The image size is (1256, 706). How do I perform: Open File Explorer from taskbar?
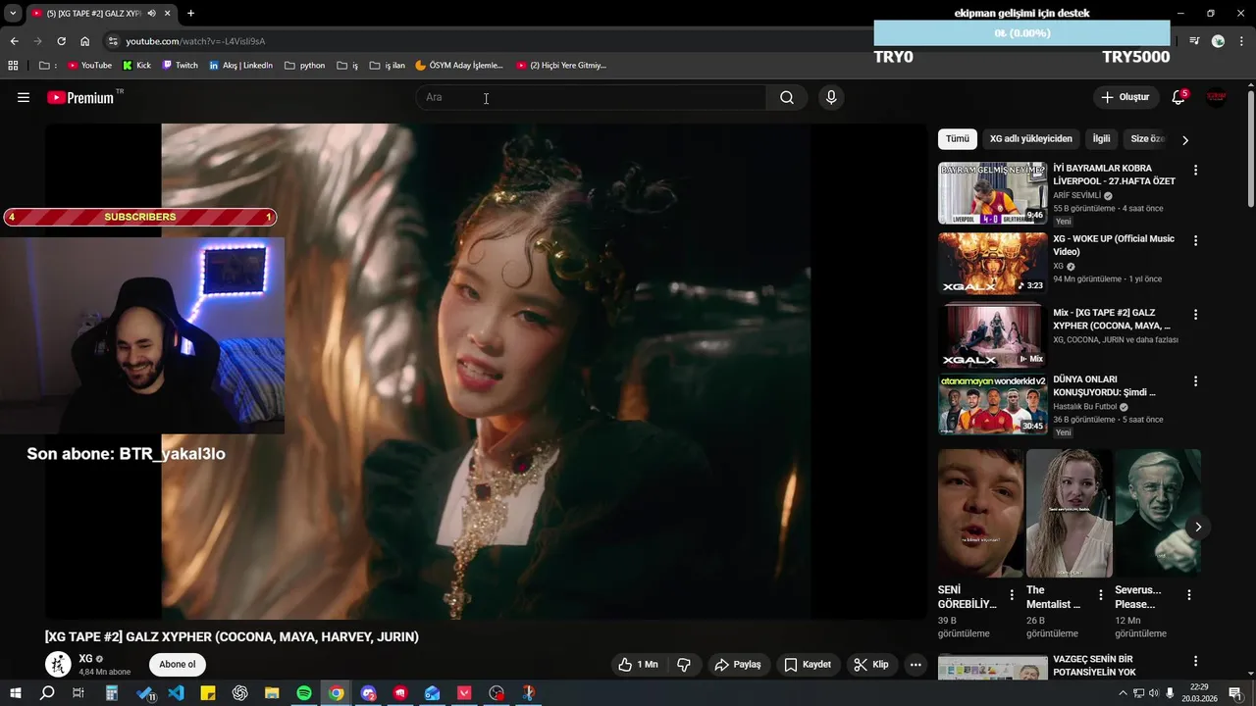click(x=273, y=693)
